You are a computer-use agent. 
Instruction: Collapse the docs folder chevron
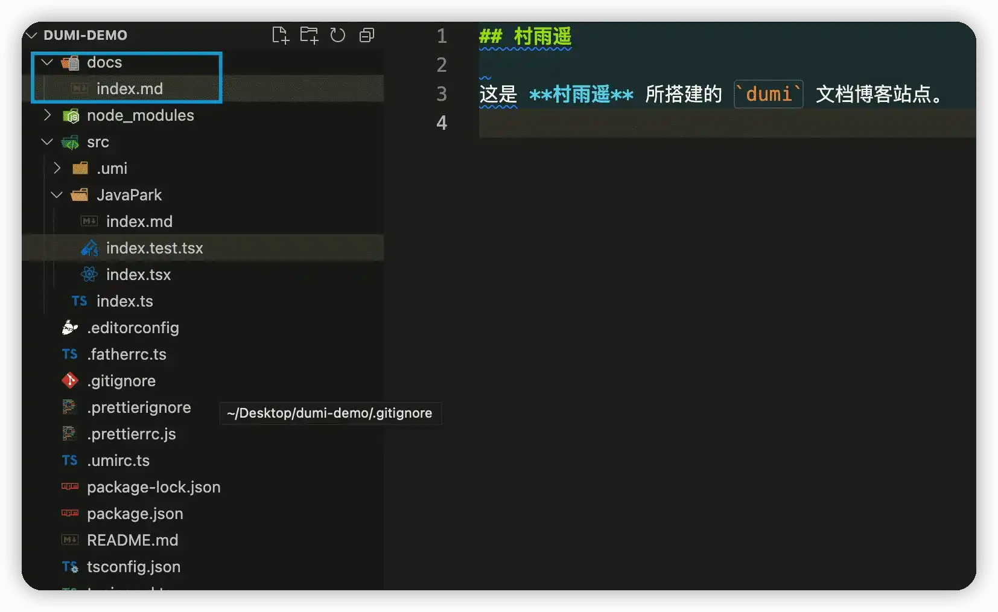point(47,62)
